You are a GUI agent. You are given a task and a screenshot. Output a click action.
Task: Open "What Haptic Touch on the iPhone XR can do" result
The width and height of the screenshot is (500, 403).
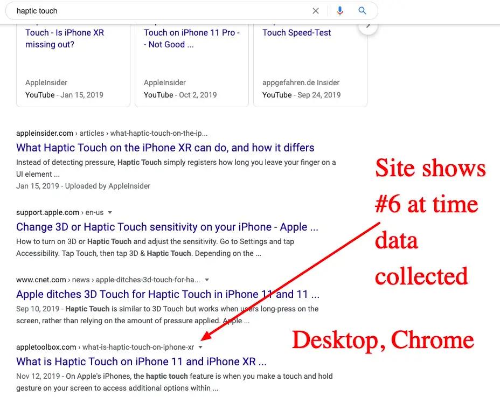[165, 148]
